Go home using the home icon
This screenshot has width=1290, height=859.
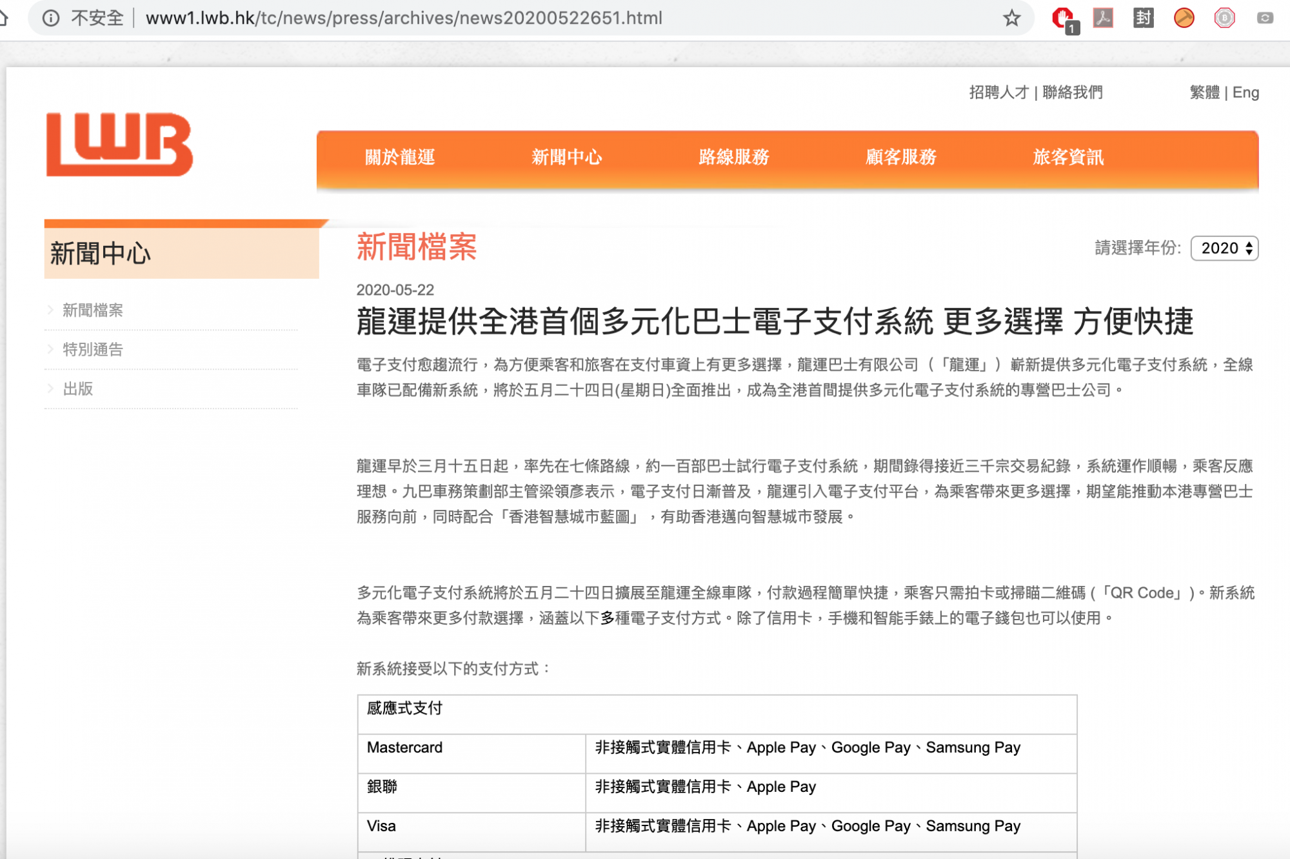click(x=3, y=18)
